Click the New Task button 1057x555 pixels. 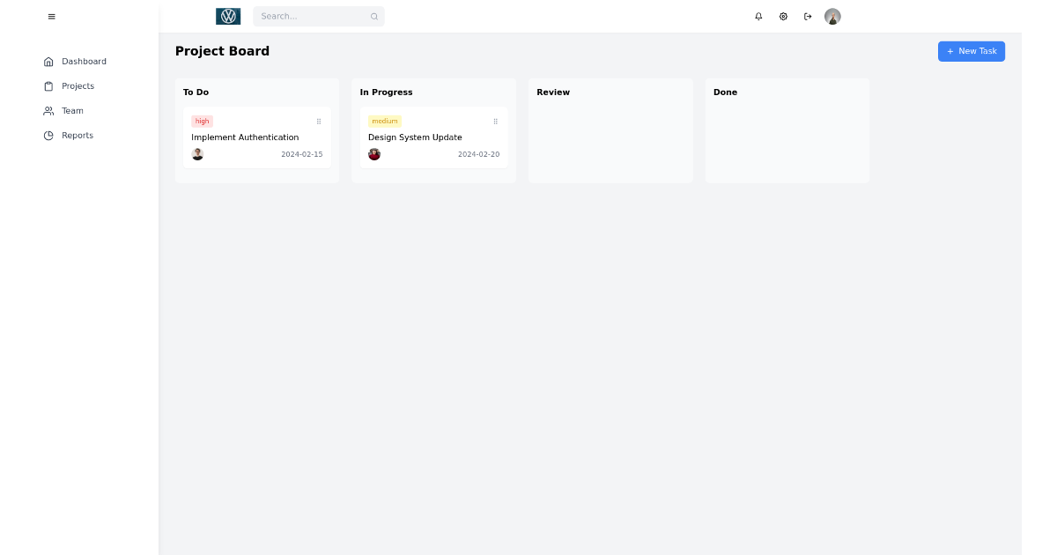(972, 51)
